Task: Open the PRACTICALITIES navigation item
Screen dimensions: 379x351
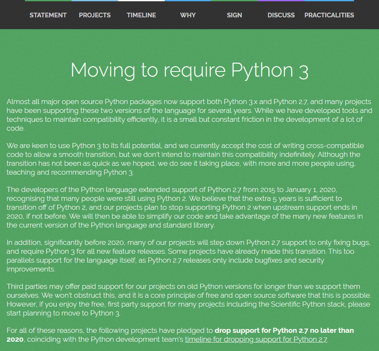Action: [329, 15]
